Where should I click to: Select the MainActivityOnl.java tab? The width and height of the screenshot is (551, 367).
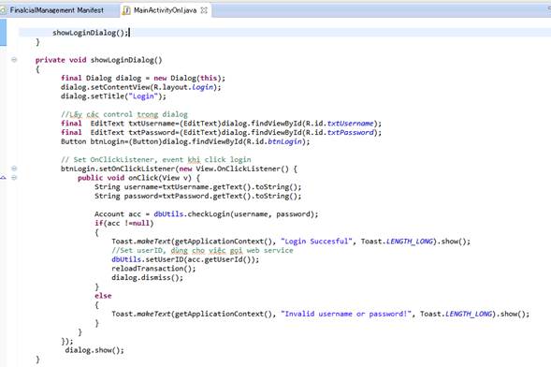coord(165,10)
